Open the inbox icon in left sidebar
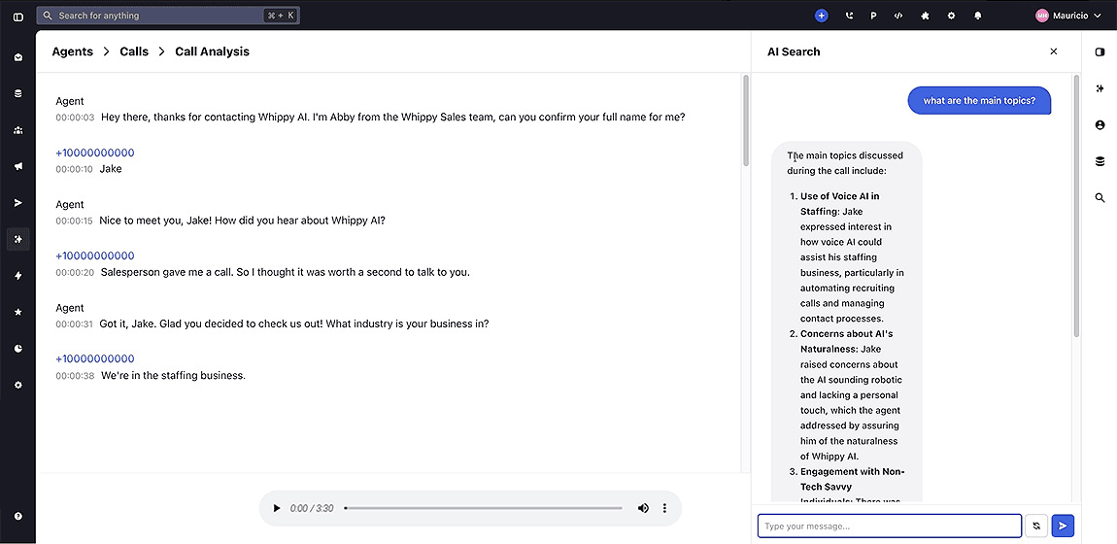Screen dimensions: 1117x544 [17, 57]
